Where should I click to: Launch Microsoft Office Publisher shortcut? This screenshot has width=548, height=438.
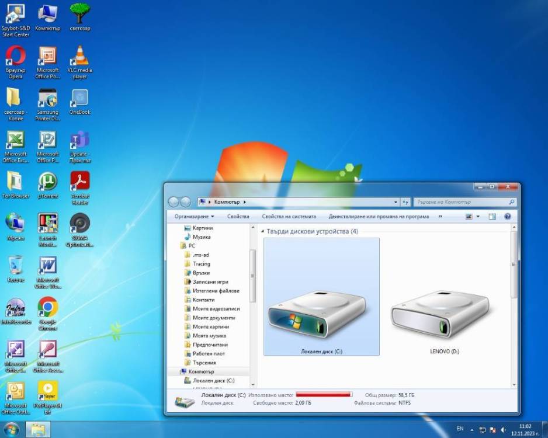[47, 147]
